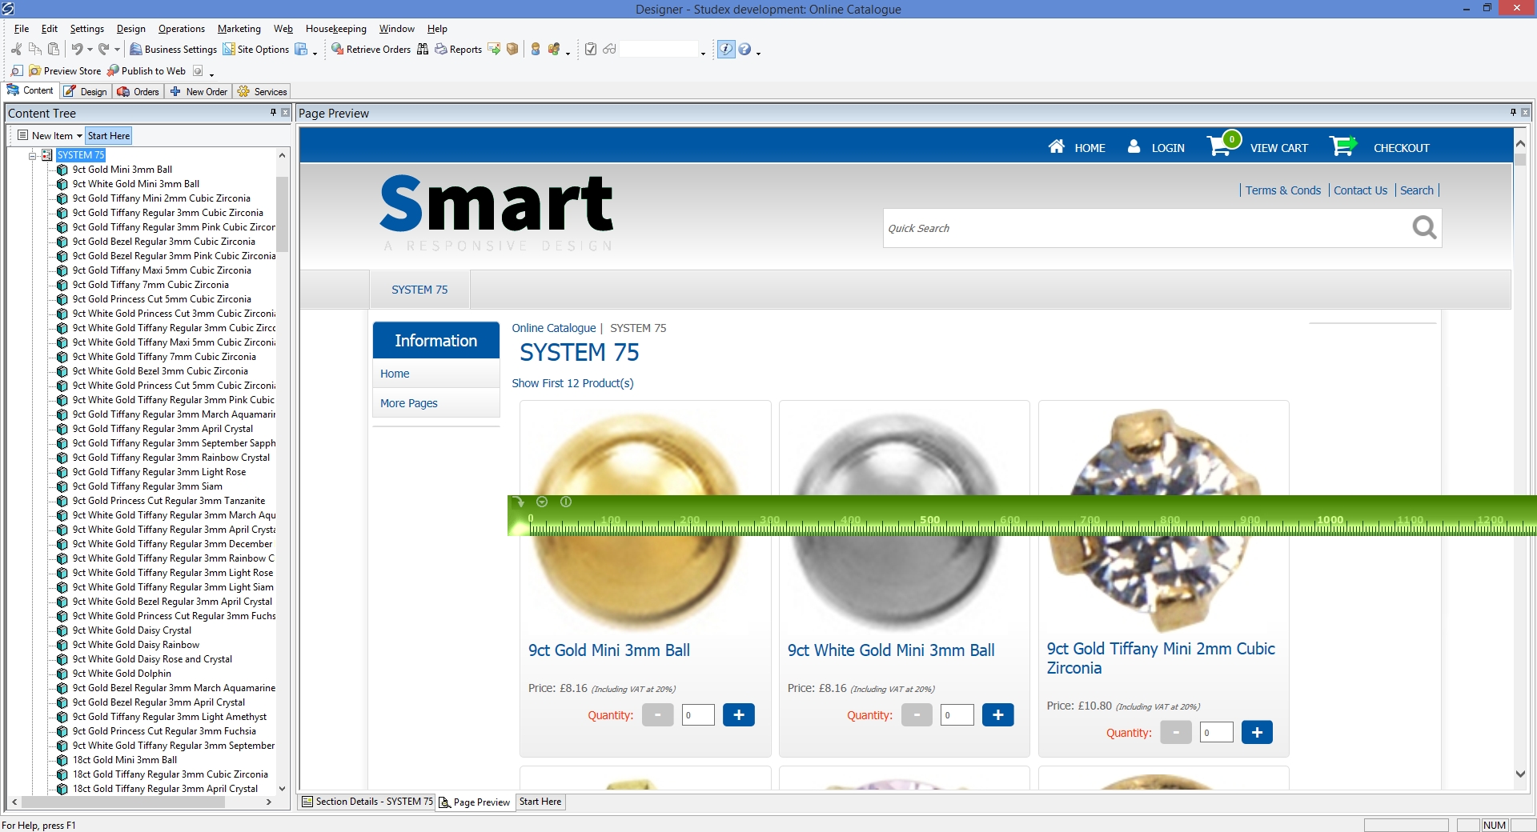Collapse the SYSTEM 75 tree node
This screenshot has height=832, width=1537.
pyautogui.click(x=33, y=155)
